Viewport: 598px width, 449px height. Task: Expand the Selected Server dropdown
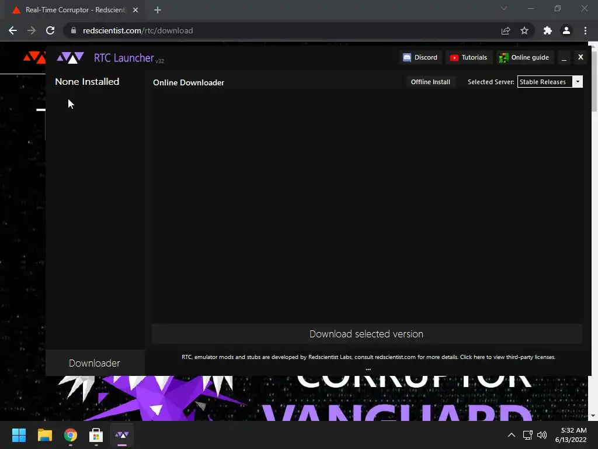pos(578,82)
